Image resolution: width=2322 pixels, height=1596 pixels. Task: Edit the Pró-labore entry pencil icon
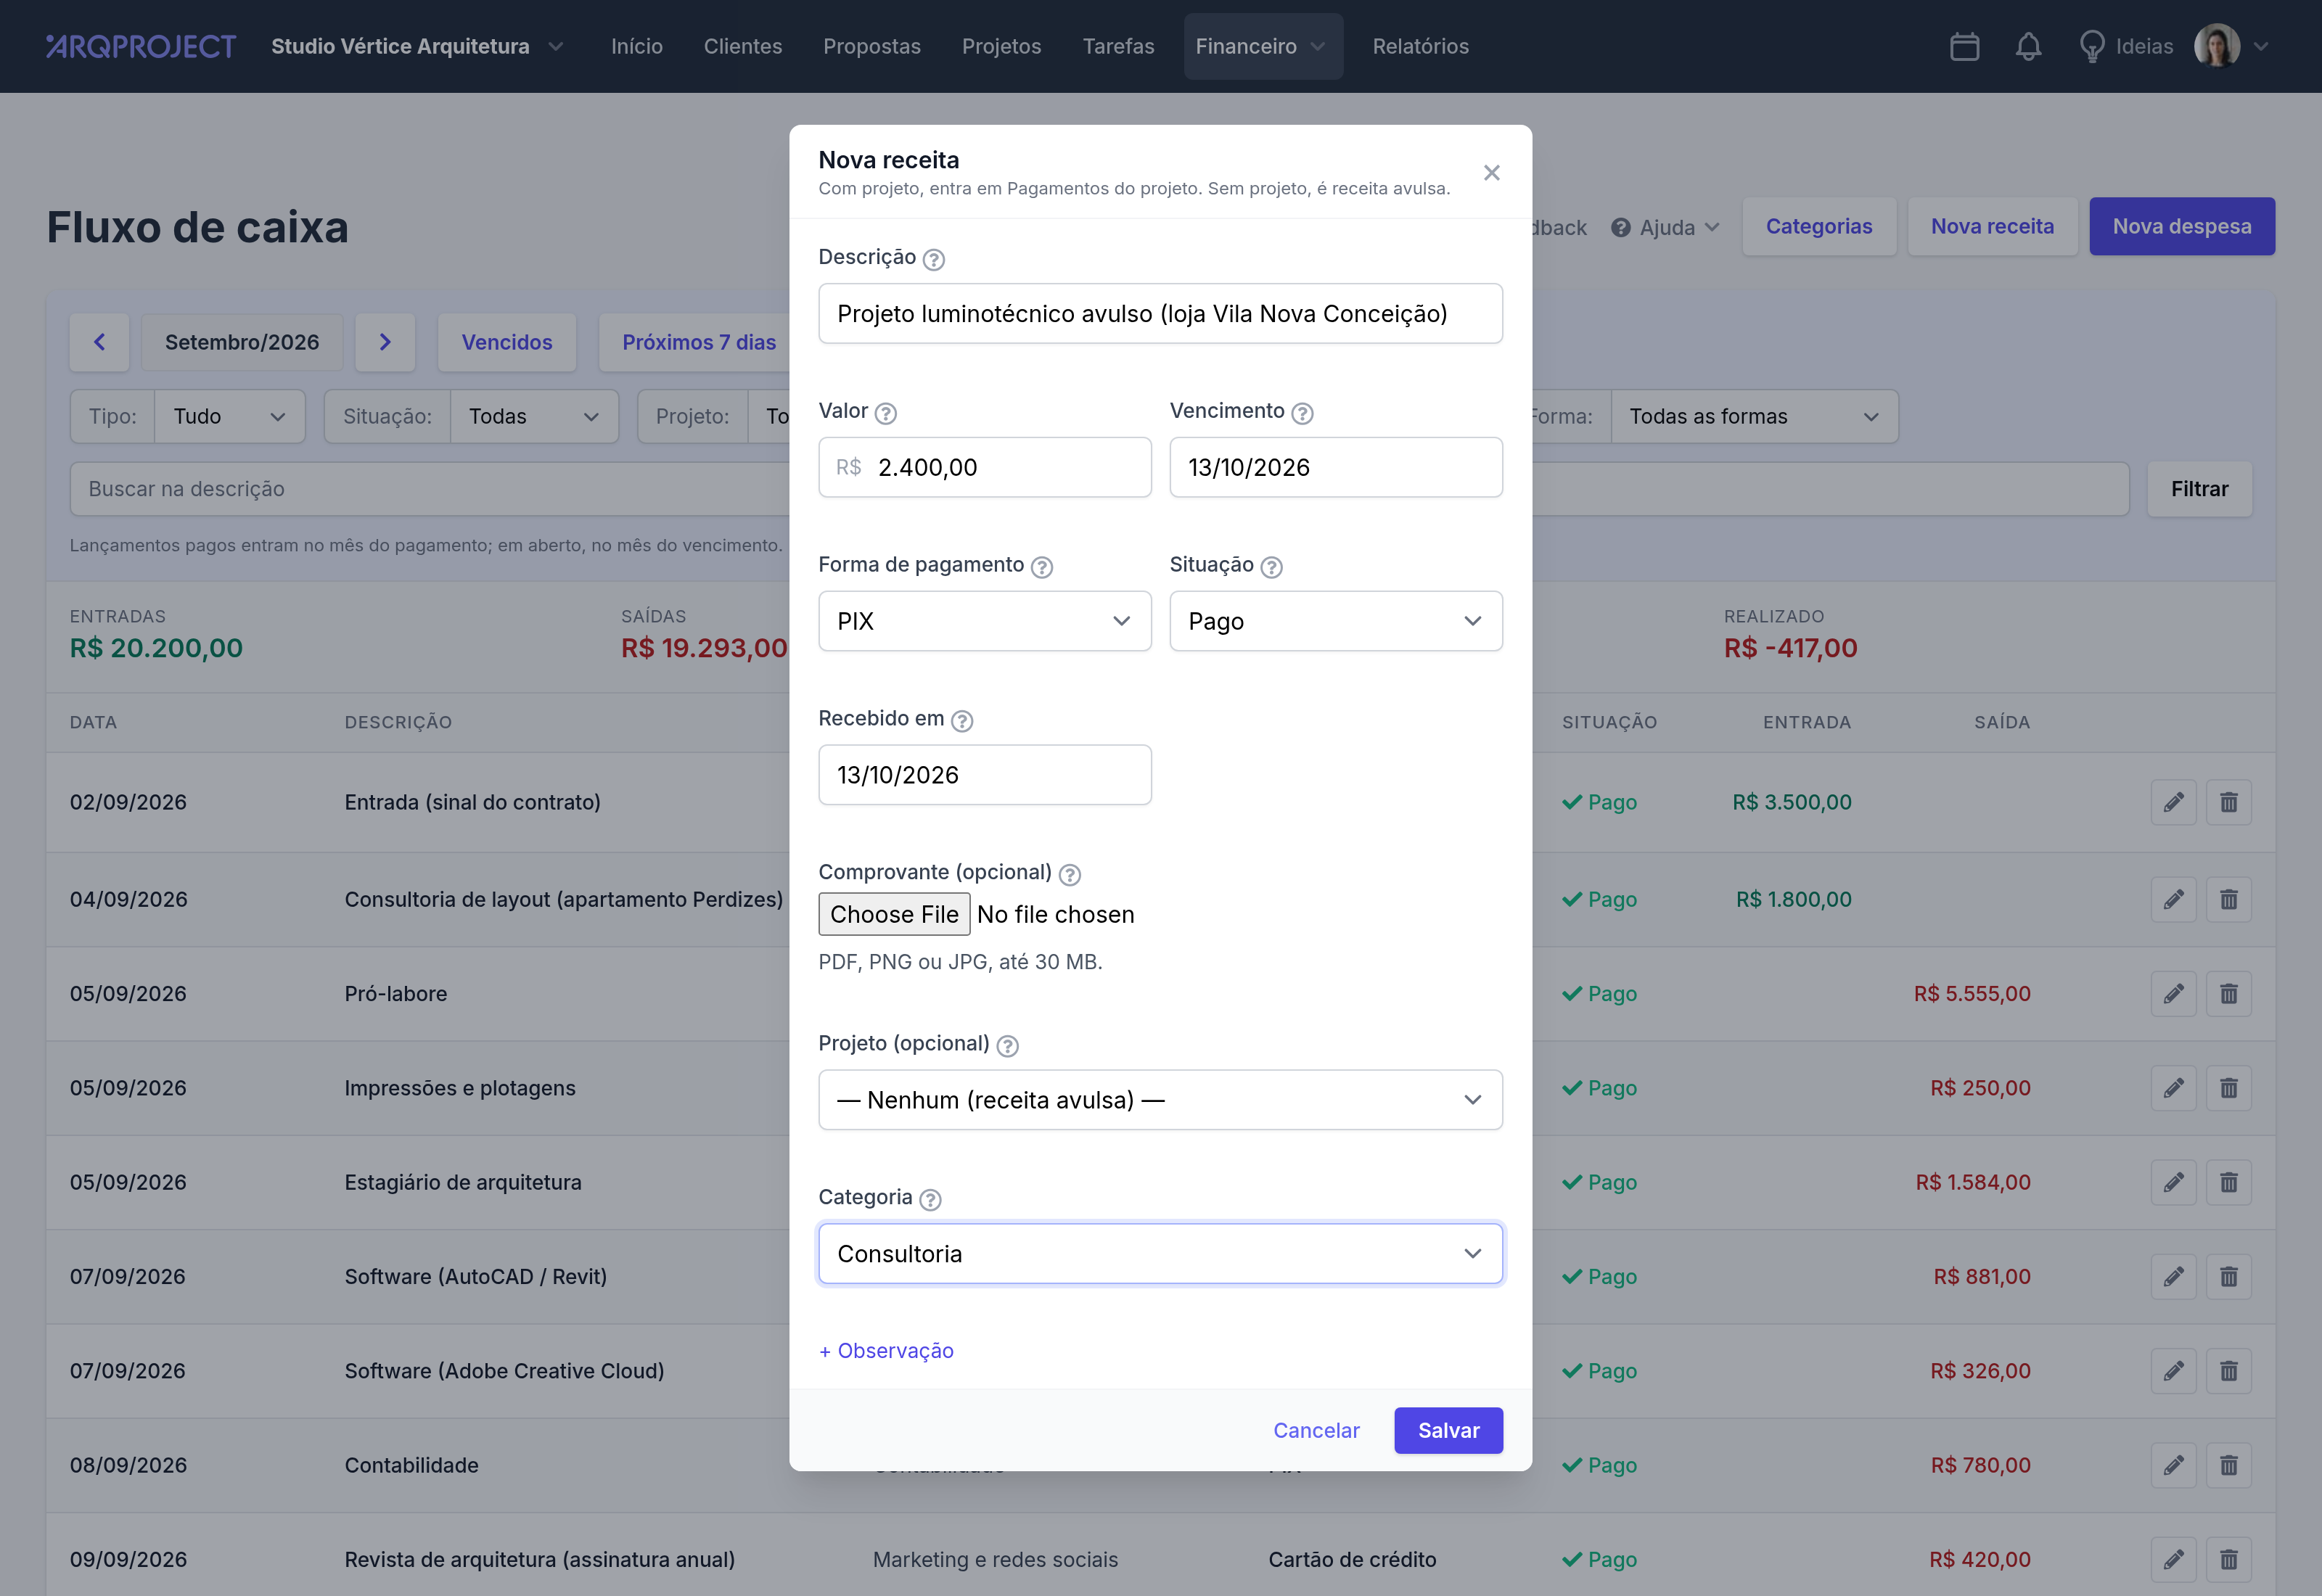click(x=2173, y=994)
